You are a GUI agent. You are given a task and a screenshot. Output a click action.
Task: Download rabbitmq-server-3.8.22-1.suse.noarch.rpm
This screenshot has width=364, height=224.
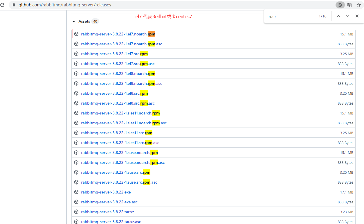[120, 153]
